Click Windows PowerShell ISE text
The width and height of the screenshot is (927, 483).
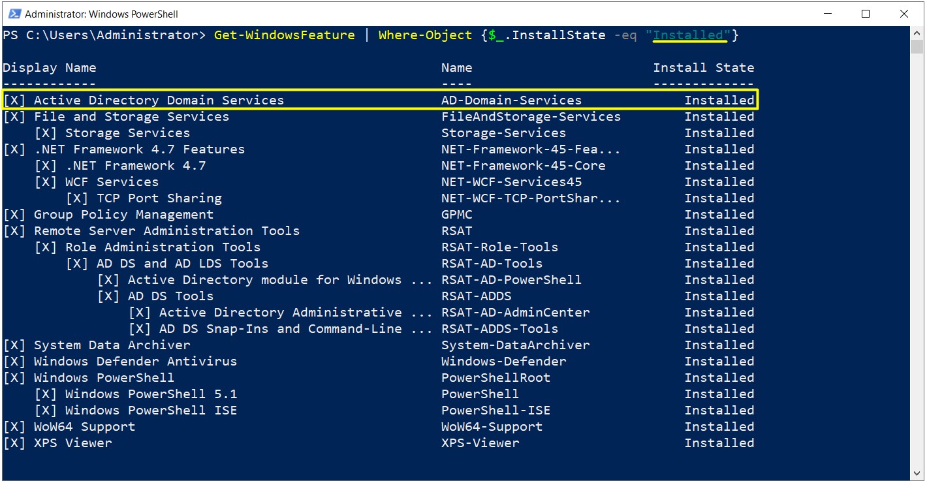tap(151, 411)
